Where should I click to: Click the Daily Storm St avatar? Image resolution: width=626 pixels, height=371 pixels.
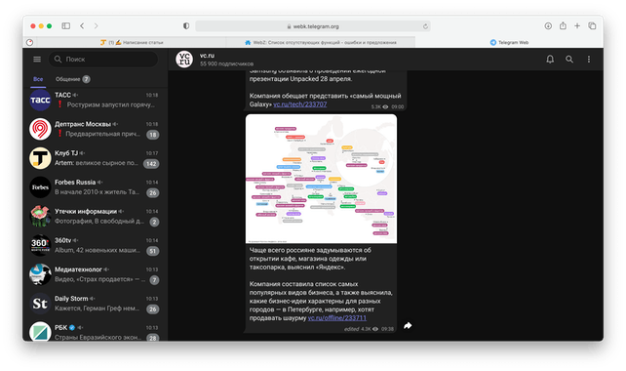40,304
